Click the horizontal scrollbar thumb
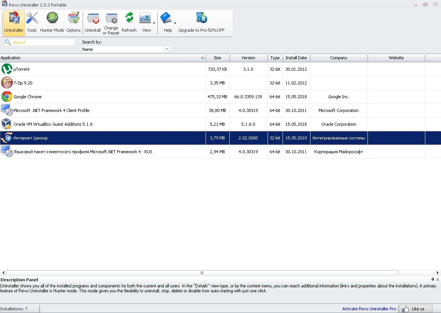This screenshot has width=441, height=313. (202, 272)
